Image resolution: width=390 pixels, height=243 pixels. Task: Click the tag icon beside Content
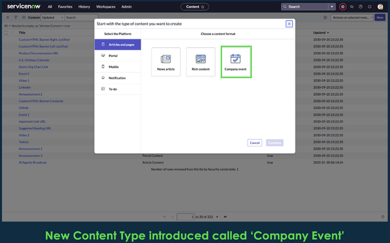pyautogui.click(x=23, y=17)
